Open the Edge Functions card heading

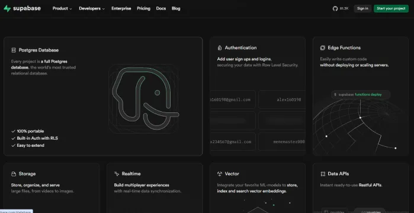pos(344,48)
